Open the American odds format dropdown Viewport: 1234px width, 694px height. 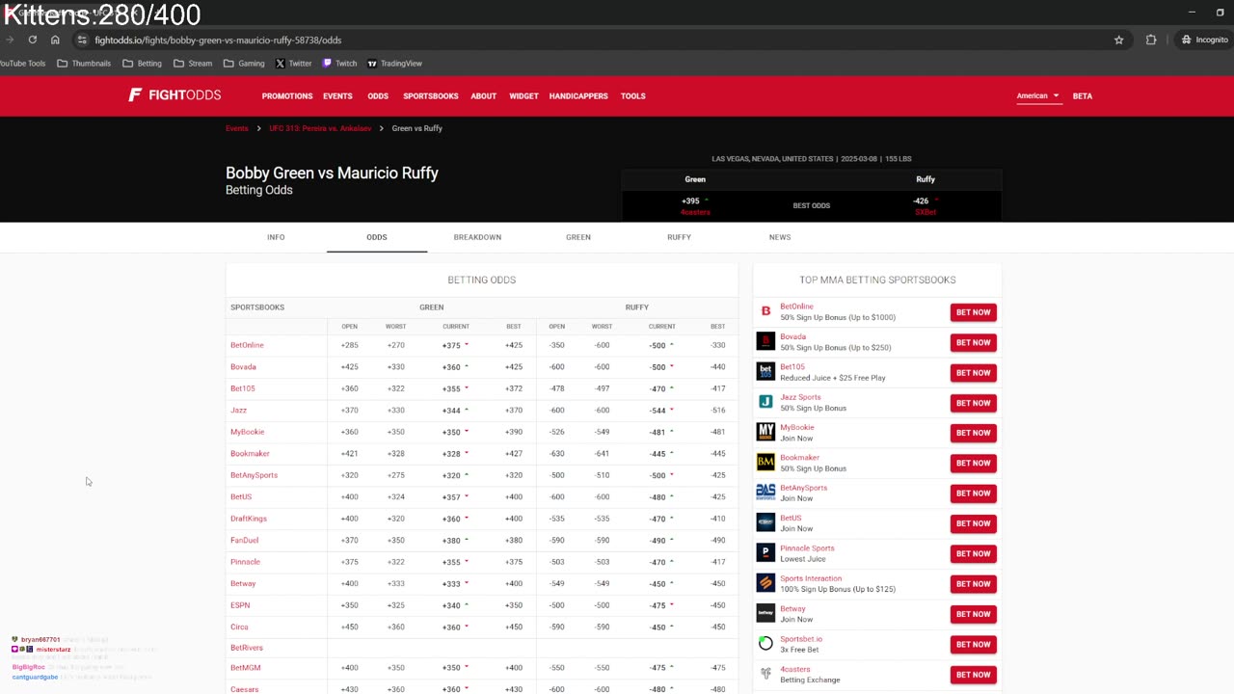pyautogui.click(x=1037, y=95)
